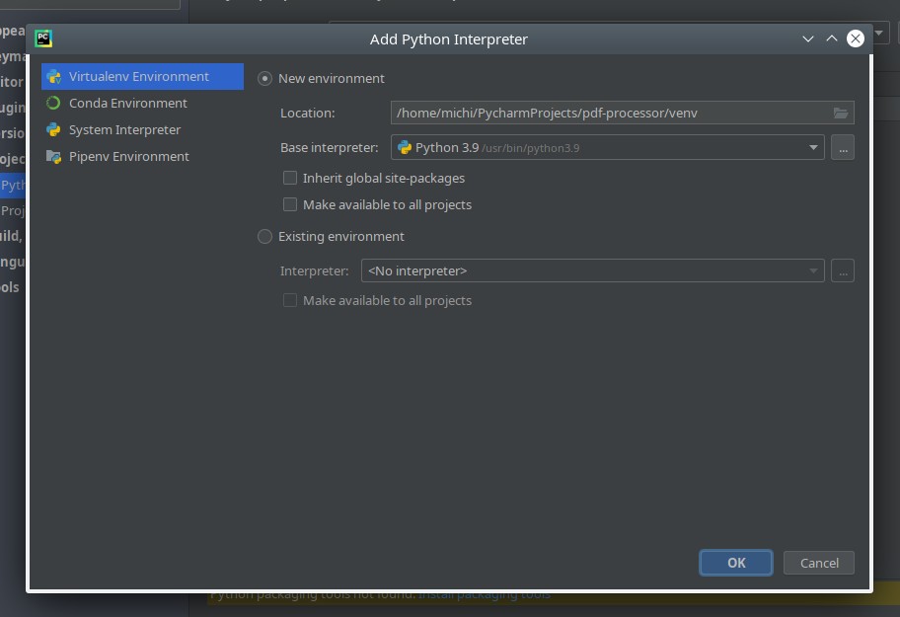Click the Location label

308,114
